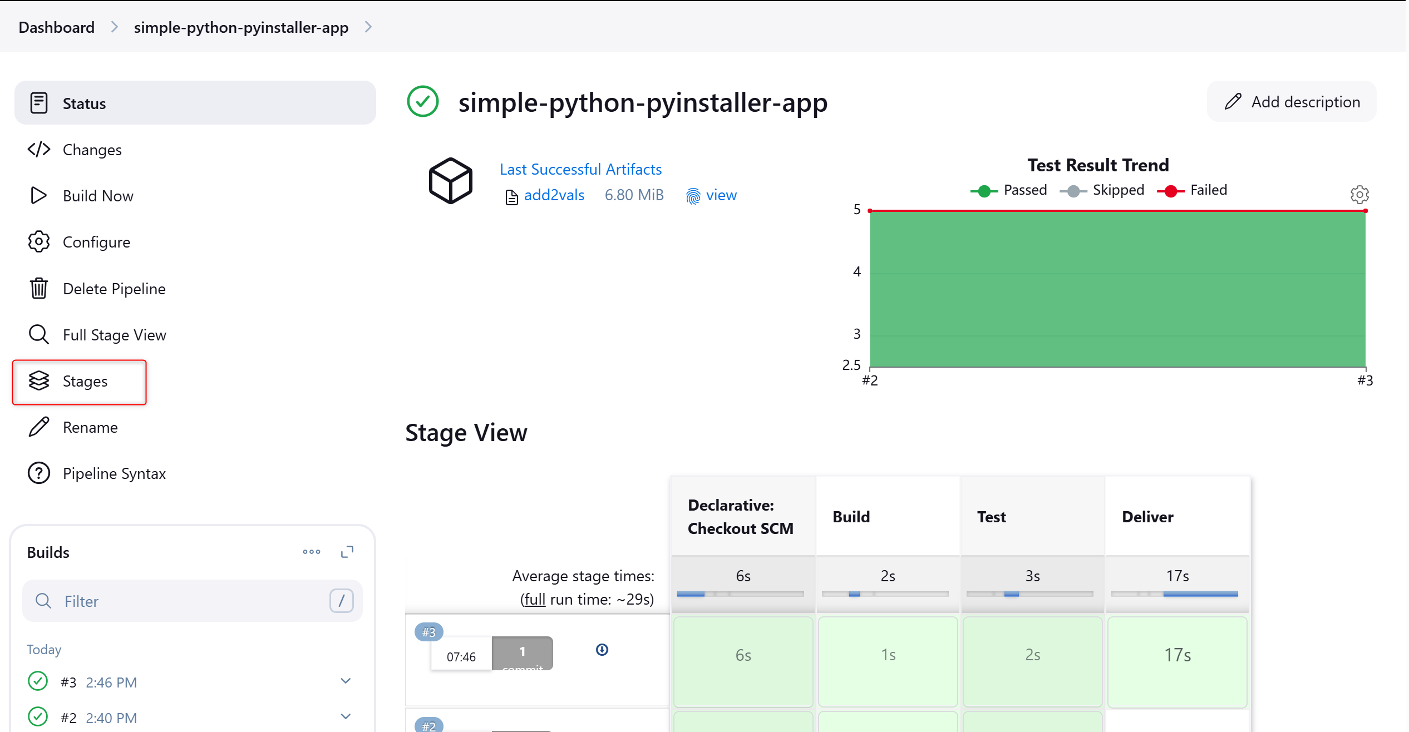Download the add2vals artifact
This screenshot has height=732, width=1409.
554,195
